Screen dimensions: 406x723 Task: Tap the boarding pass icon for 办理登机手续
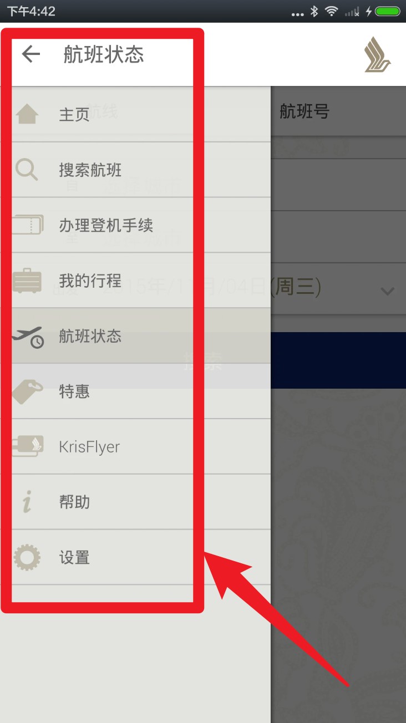pyautogui.click(x=27, y=225)
